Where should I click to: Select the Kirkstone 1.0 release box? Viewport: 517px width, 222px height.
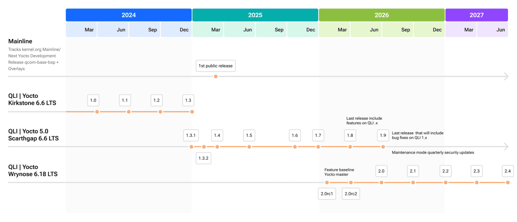(93, 100)
